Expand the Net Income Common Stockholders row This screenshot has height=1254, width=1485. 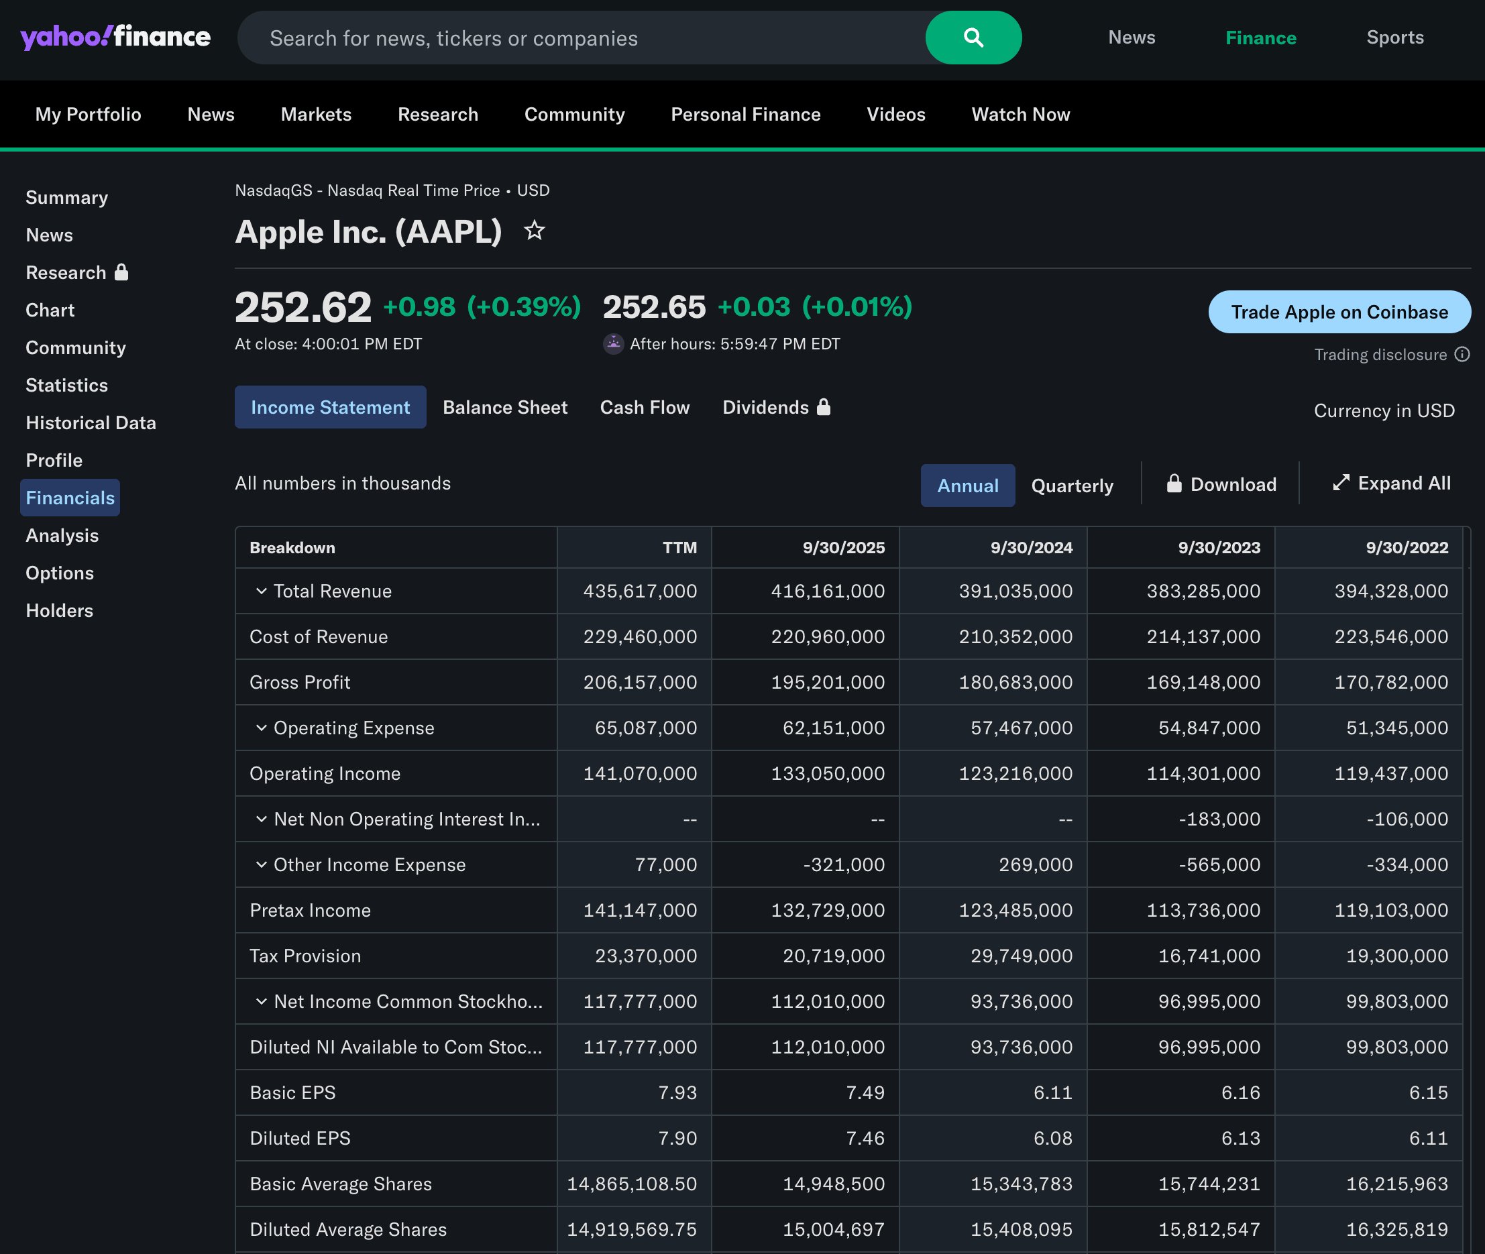pyautogui.click(x=260, y=1001)
